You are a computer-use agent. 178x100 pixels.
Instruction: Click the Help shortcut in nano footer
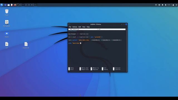[x=71, y=68]
